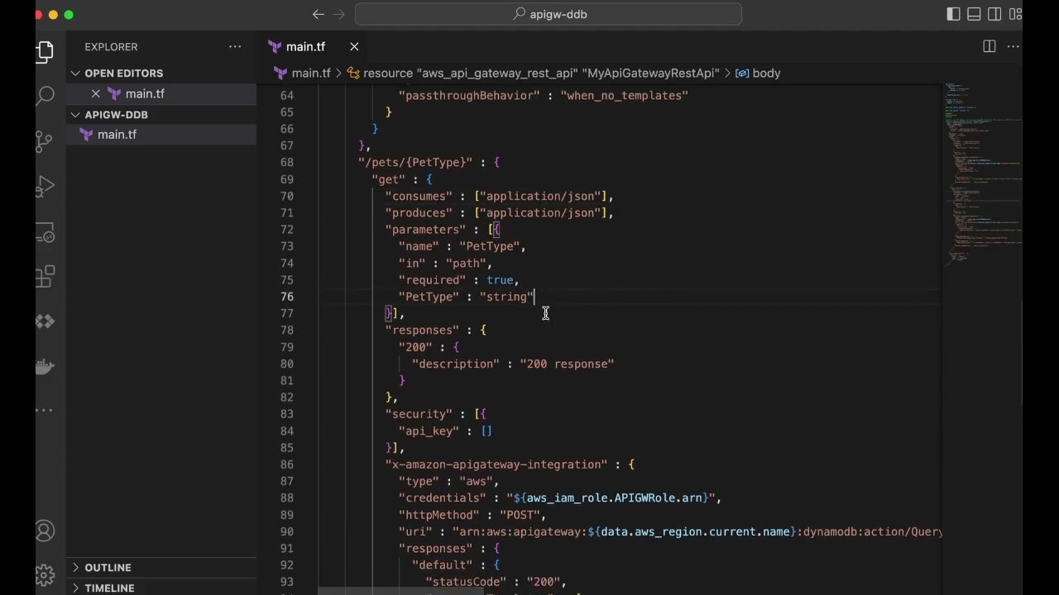Click "produces" key on line 71
Image resolution: width=1059 pixels, height=595 pixels.
click(x=419, y=212)
